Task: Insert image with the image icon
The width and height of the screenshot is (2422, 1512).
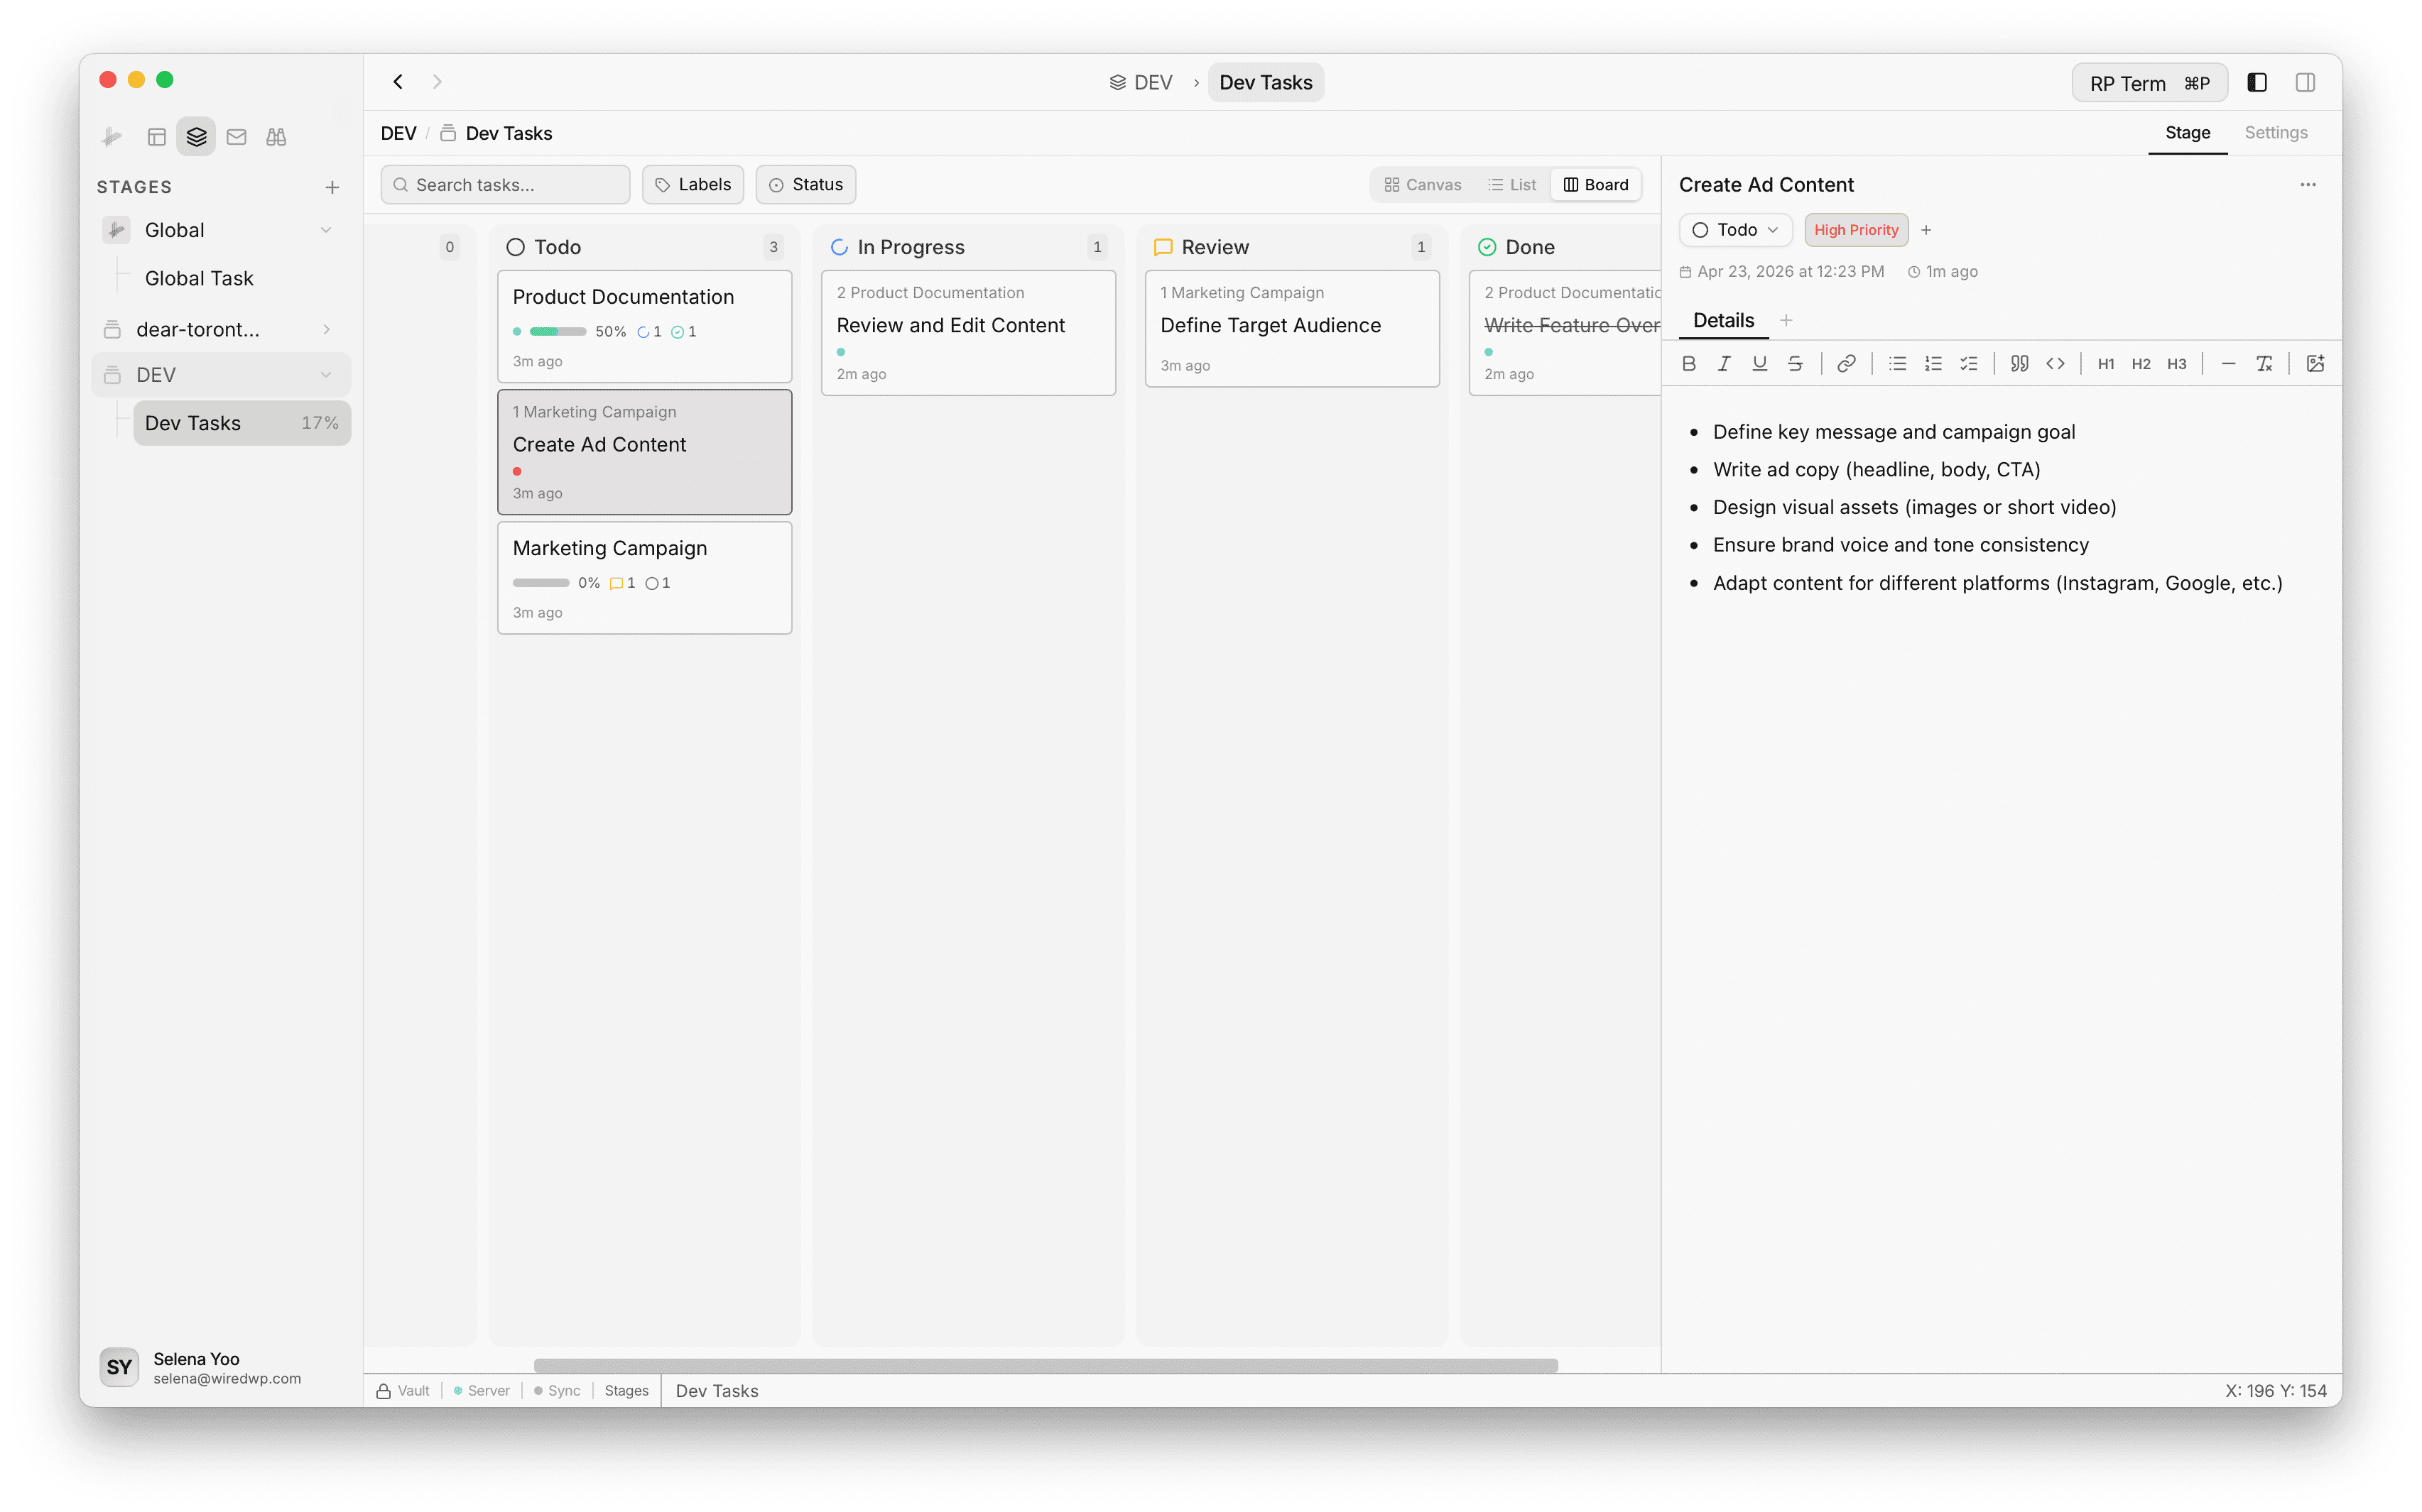Action: click(2315, 364)
